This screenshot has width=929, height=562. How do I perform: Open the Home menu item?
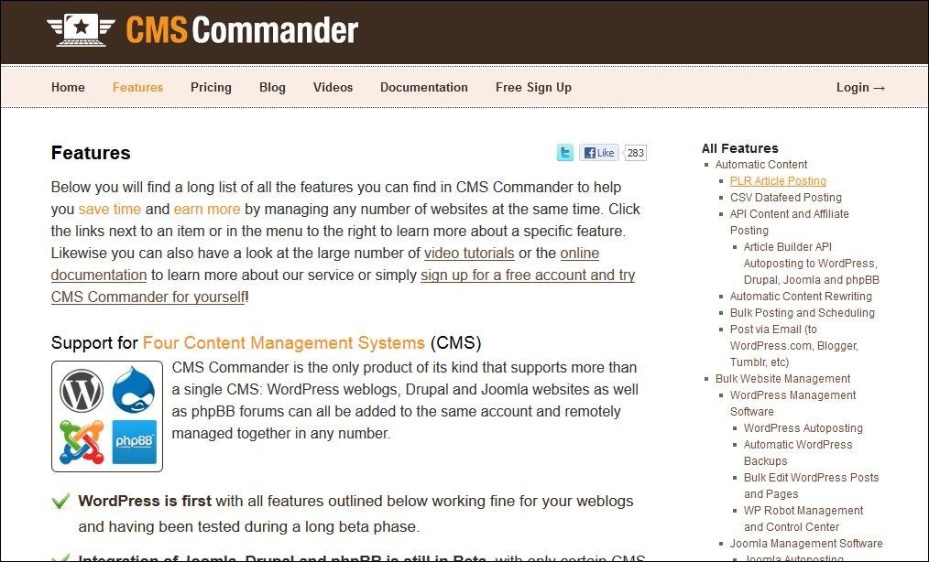68,87
